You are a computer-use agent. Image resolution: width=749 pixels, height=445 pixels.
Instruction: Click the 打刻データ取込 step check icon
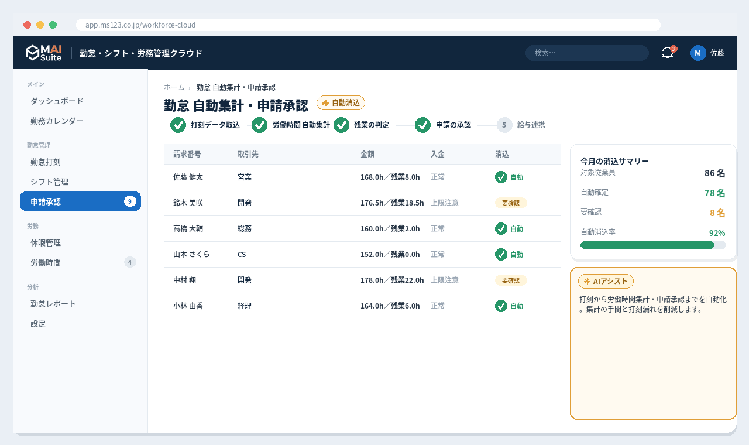click(x=178, y=125)
